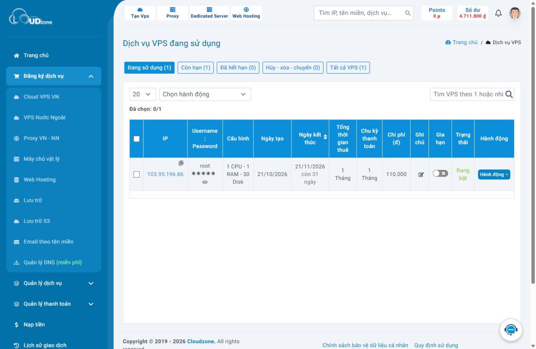Screen dimensions: 536x349
Task: Open the user avatar menu
Action: tap(515, 13)
